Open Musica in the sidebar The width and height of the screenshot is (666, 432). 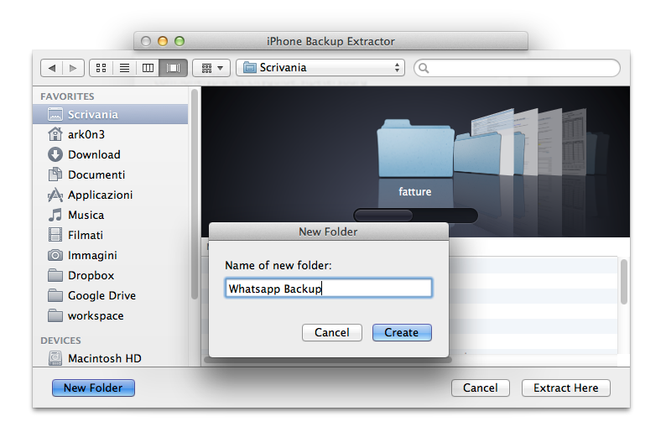click(111, 215)
